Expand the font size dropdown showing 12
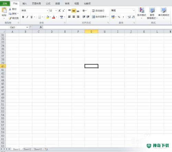Viewport: 172px width, 152px height. coord(56,11)
